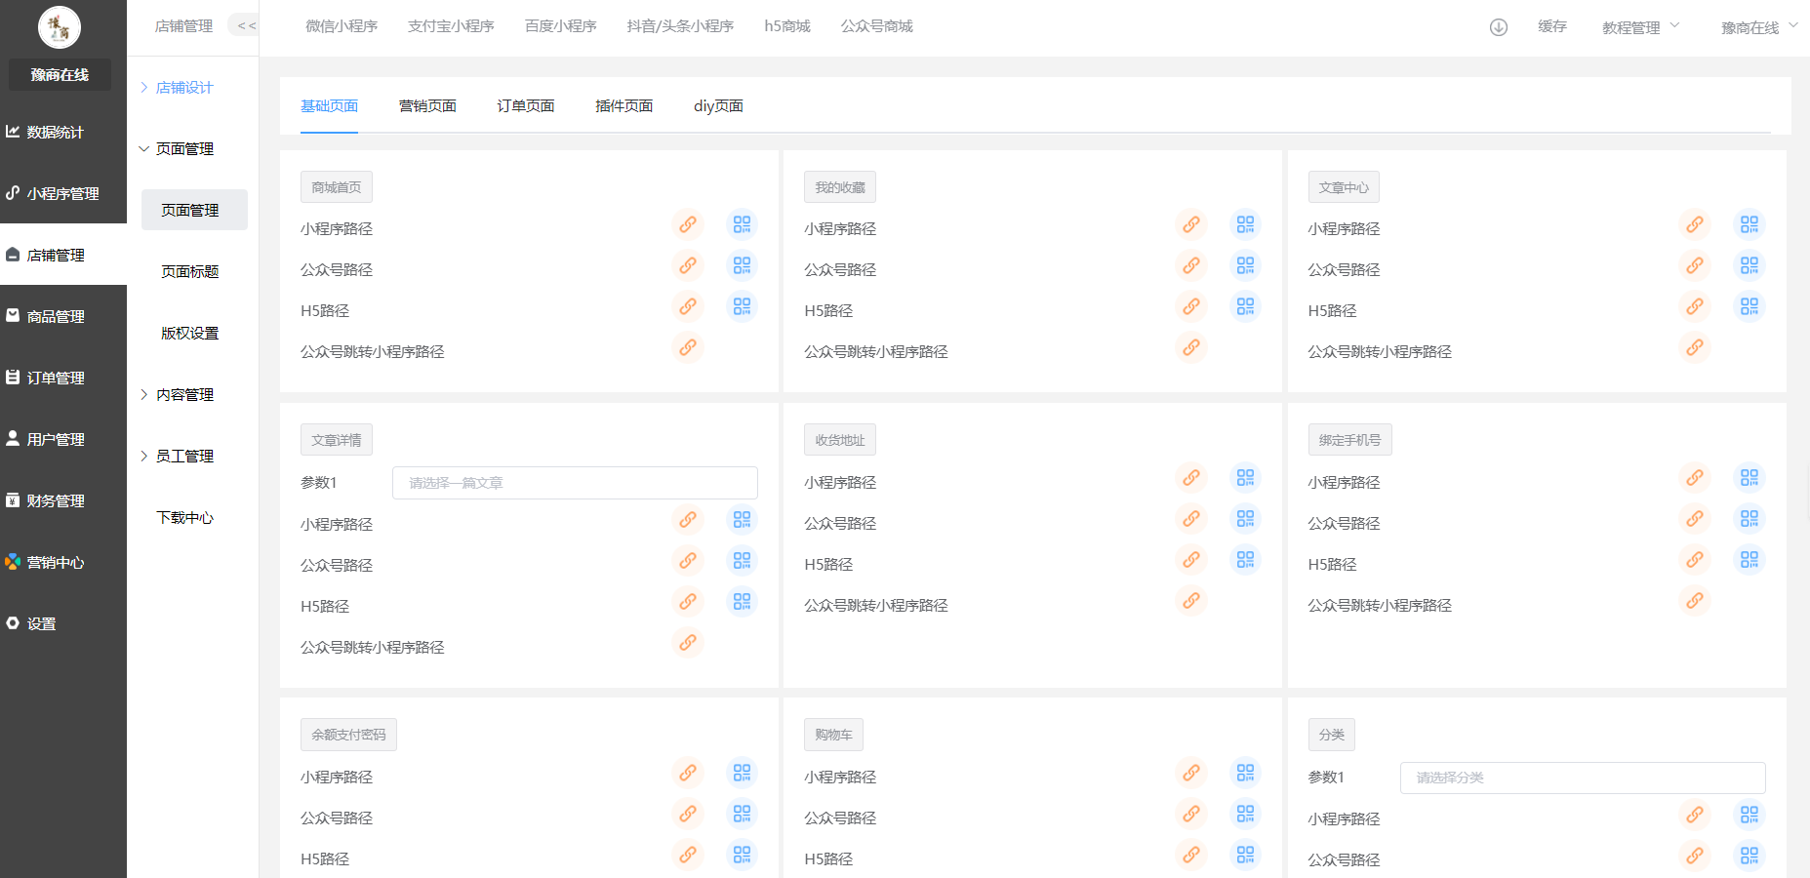Switch to diy页面 tab
This screenshot has height=878, width=1810.
(718, 105)
